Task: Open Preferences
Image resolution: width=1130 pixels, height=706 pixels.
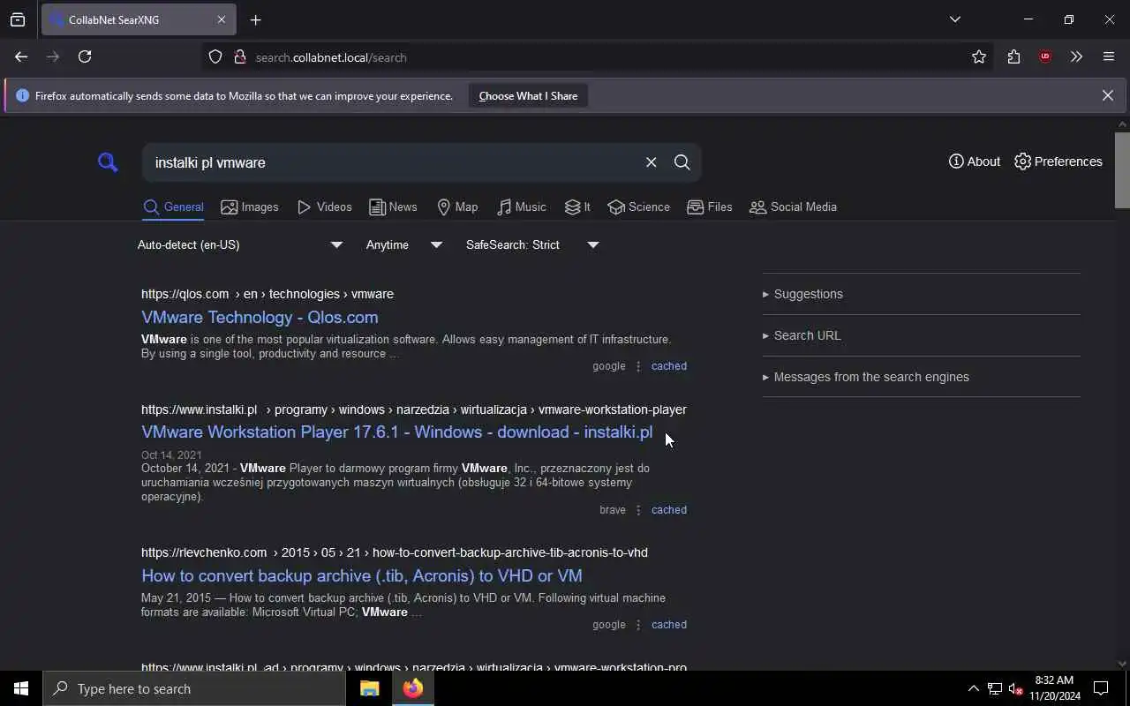Action: (1058, 161)
